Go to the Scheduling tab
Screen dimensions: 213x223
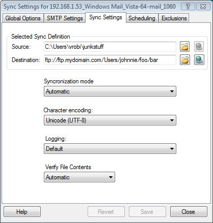pos(142,18)
